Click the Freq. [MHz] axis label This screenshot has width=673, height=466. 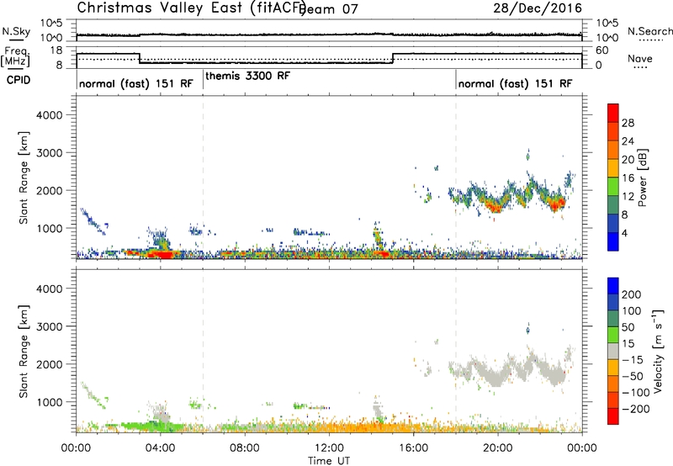[16, 57]
